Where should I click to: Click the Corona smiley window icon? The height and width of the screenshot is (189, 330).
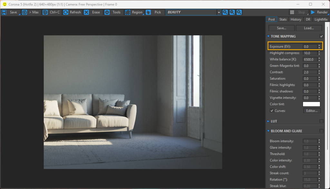(5, 4)
